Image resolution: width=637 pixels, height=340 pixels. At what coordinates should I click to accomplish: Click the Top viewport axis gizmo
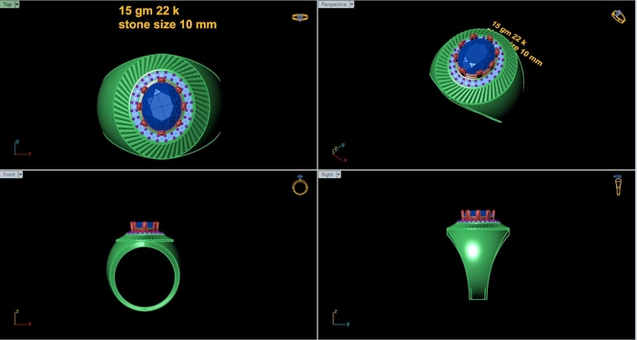coord(22,148)
